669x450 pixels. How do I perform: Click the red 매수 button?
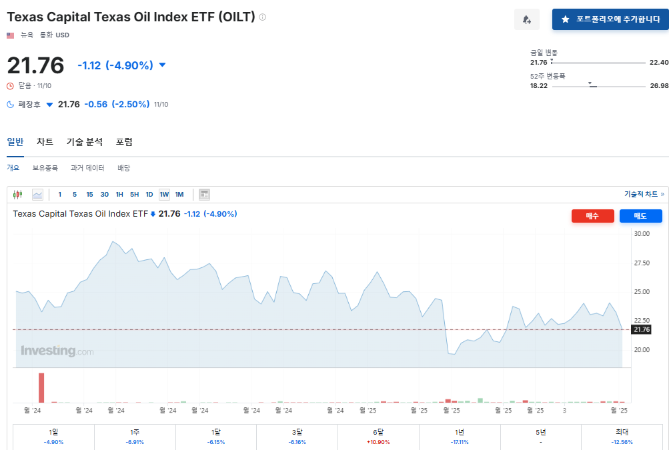(592, 215)
